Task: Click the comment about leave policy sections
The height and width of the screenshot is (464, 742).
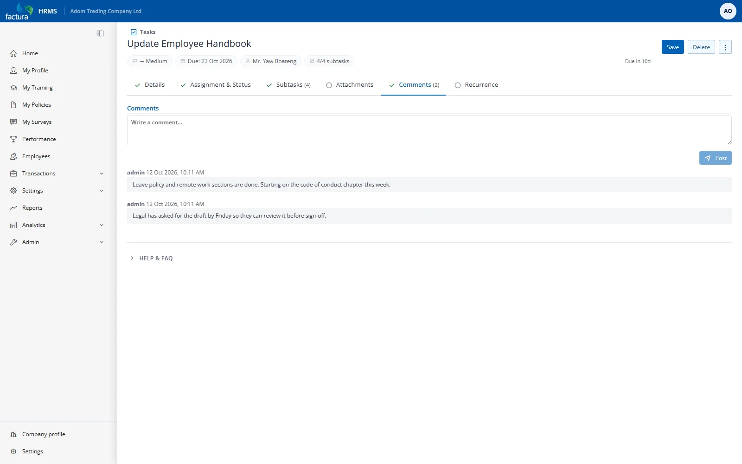Action: pos(429,185)
